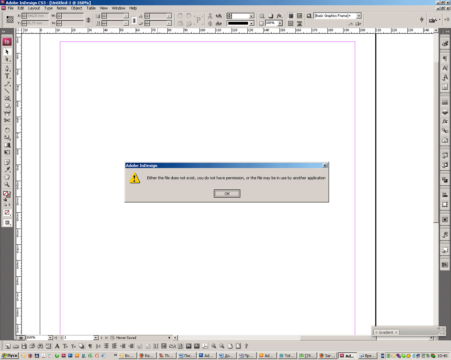Select the Eyedropper tool
The width and height of the screenshot is (451, 360).
7,169
